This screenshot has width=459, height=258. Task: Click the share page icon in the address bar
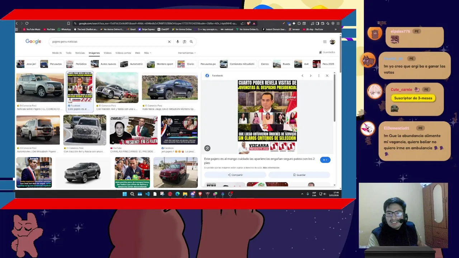tap(242, 23)
